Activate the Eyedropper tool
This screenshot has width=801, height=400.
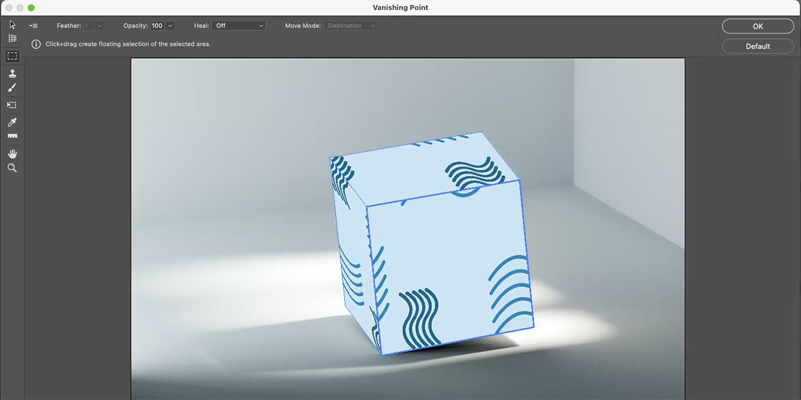12,123
